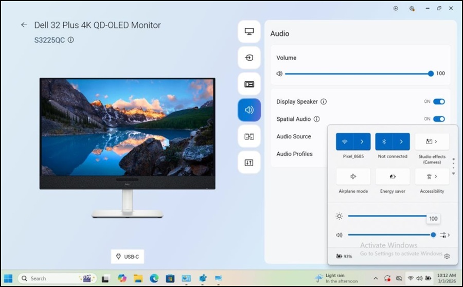
Task: Click the brightness sun icon
Action: [340, 216]
